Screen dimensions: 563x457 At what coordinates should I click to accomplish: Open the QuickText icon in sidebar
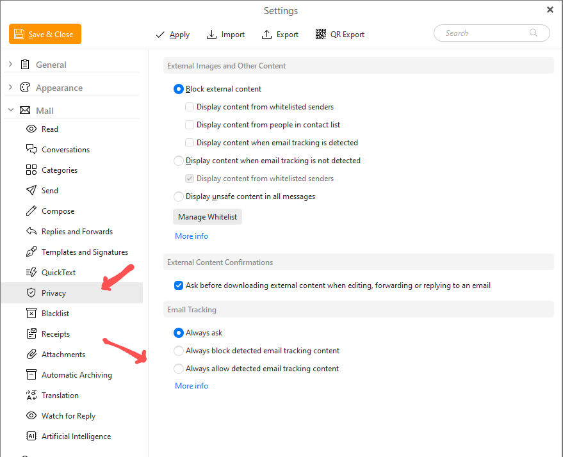pos(31,273)
